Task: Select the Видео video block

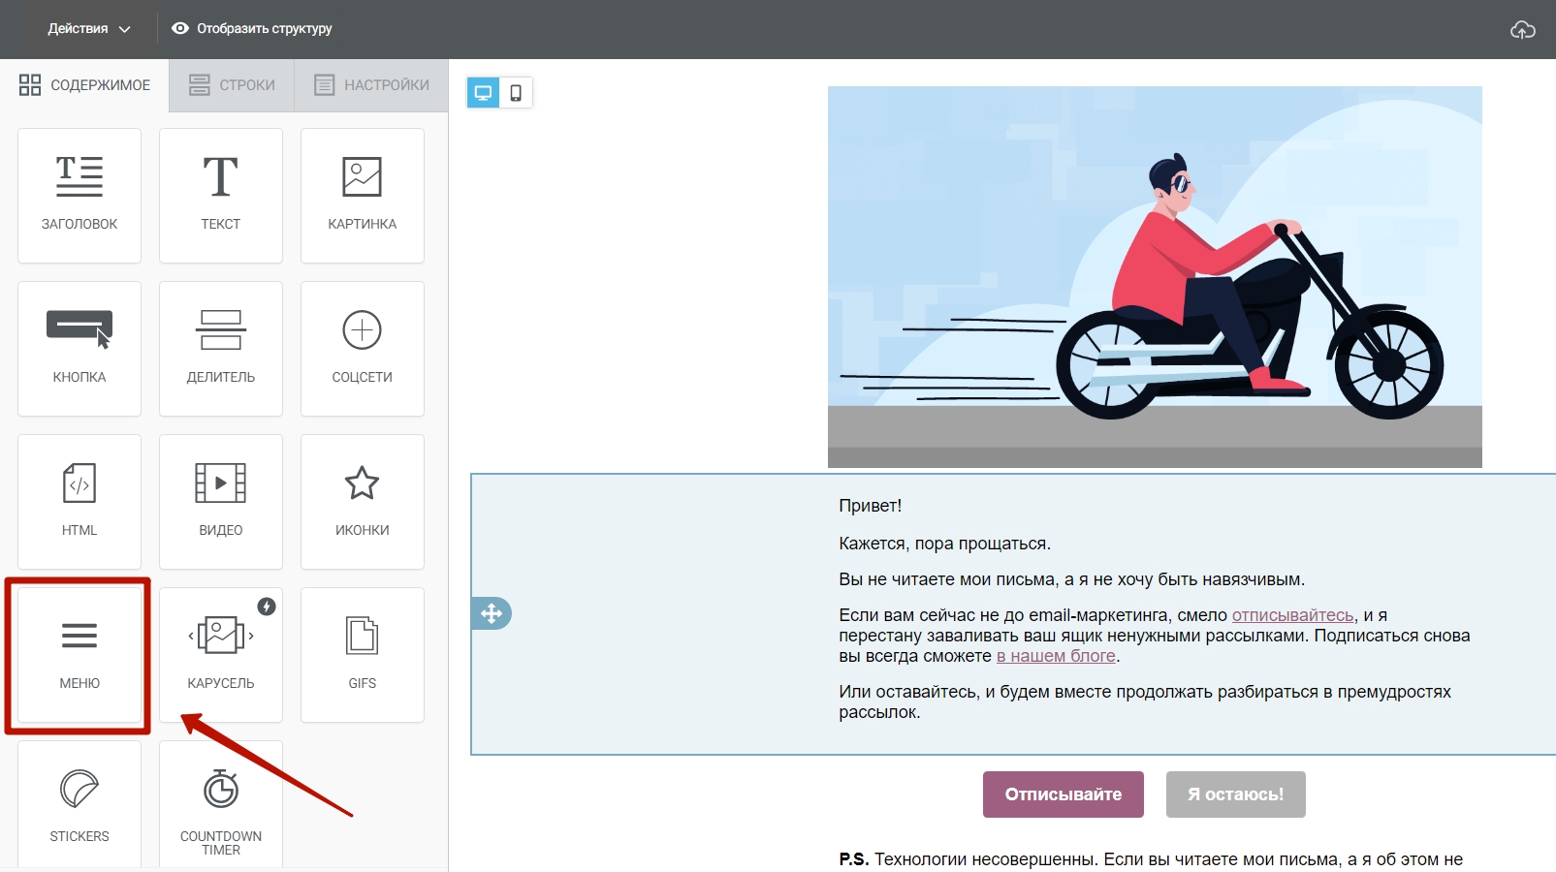Action: coord(221,502)
